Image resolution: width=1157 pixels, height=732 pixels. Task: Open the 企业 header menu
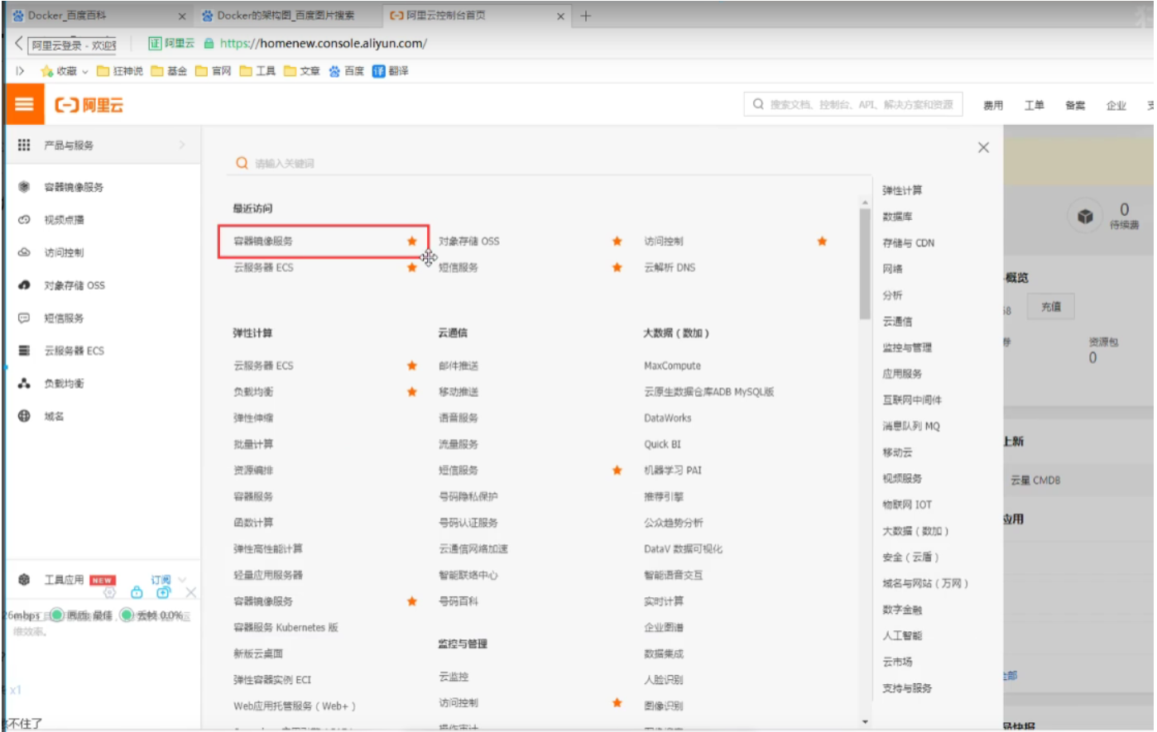point(1116,105)
